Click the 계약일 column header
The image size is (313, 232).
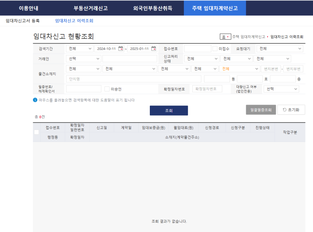click(x=126, y=128)
